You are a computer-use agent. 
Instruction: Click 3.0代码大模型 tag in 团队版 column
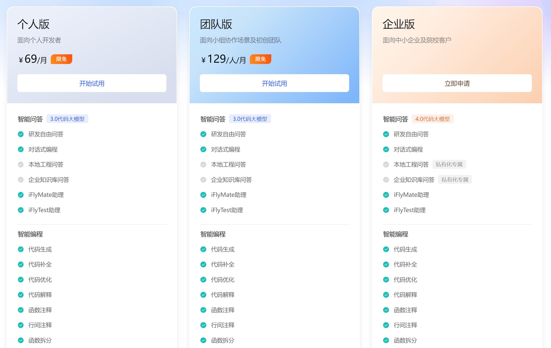250,119
